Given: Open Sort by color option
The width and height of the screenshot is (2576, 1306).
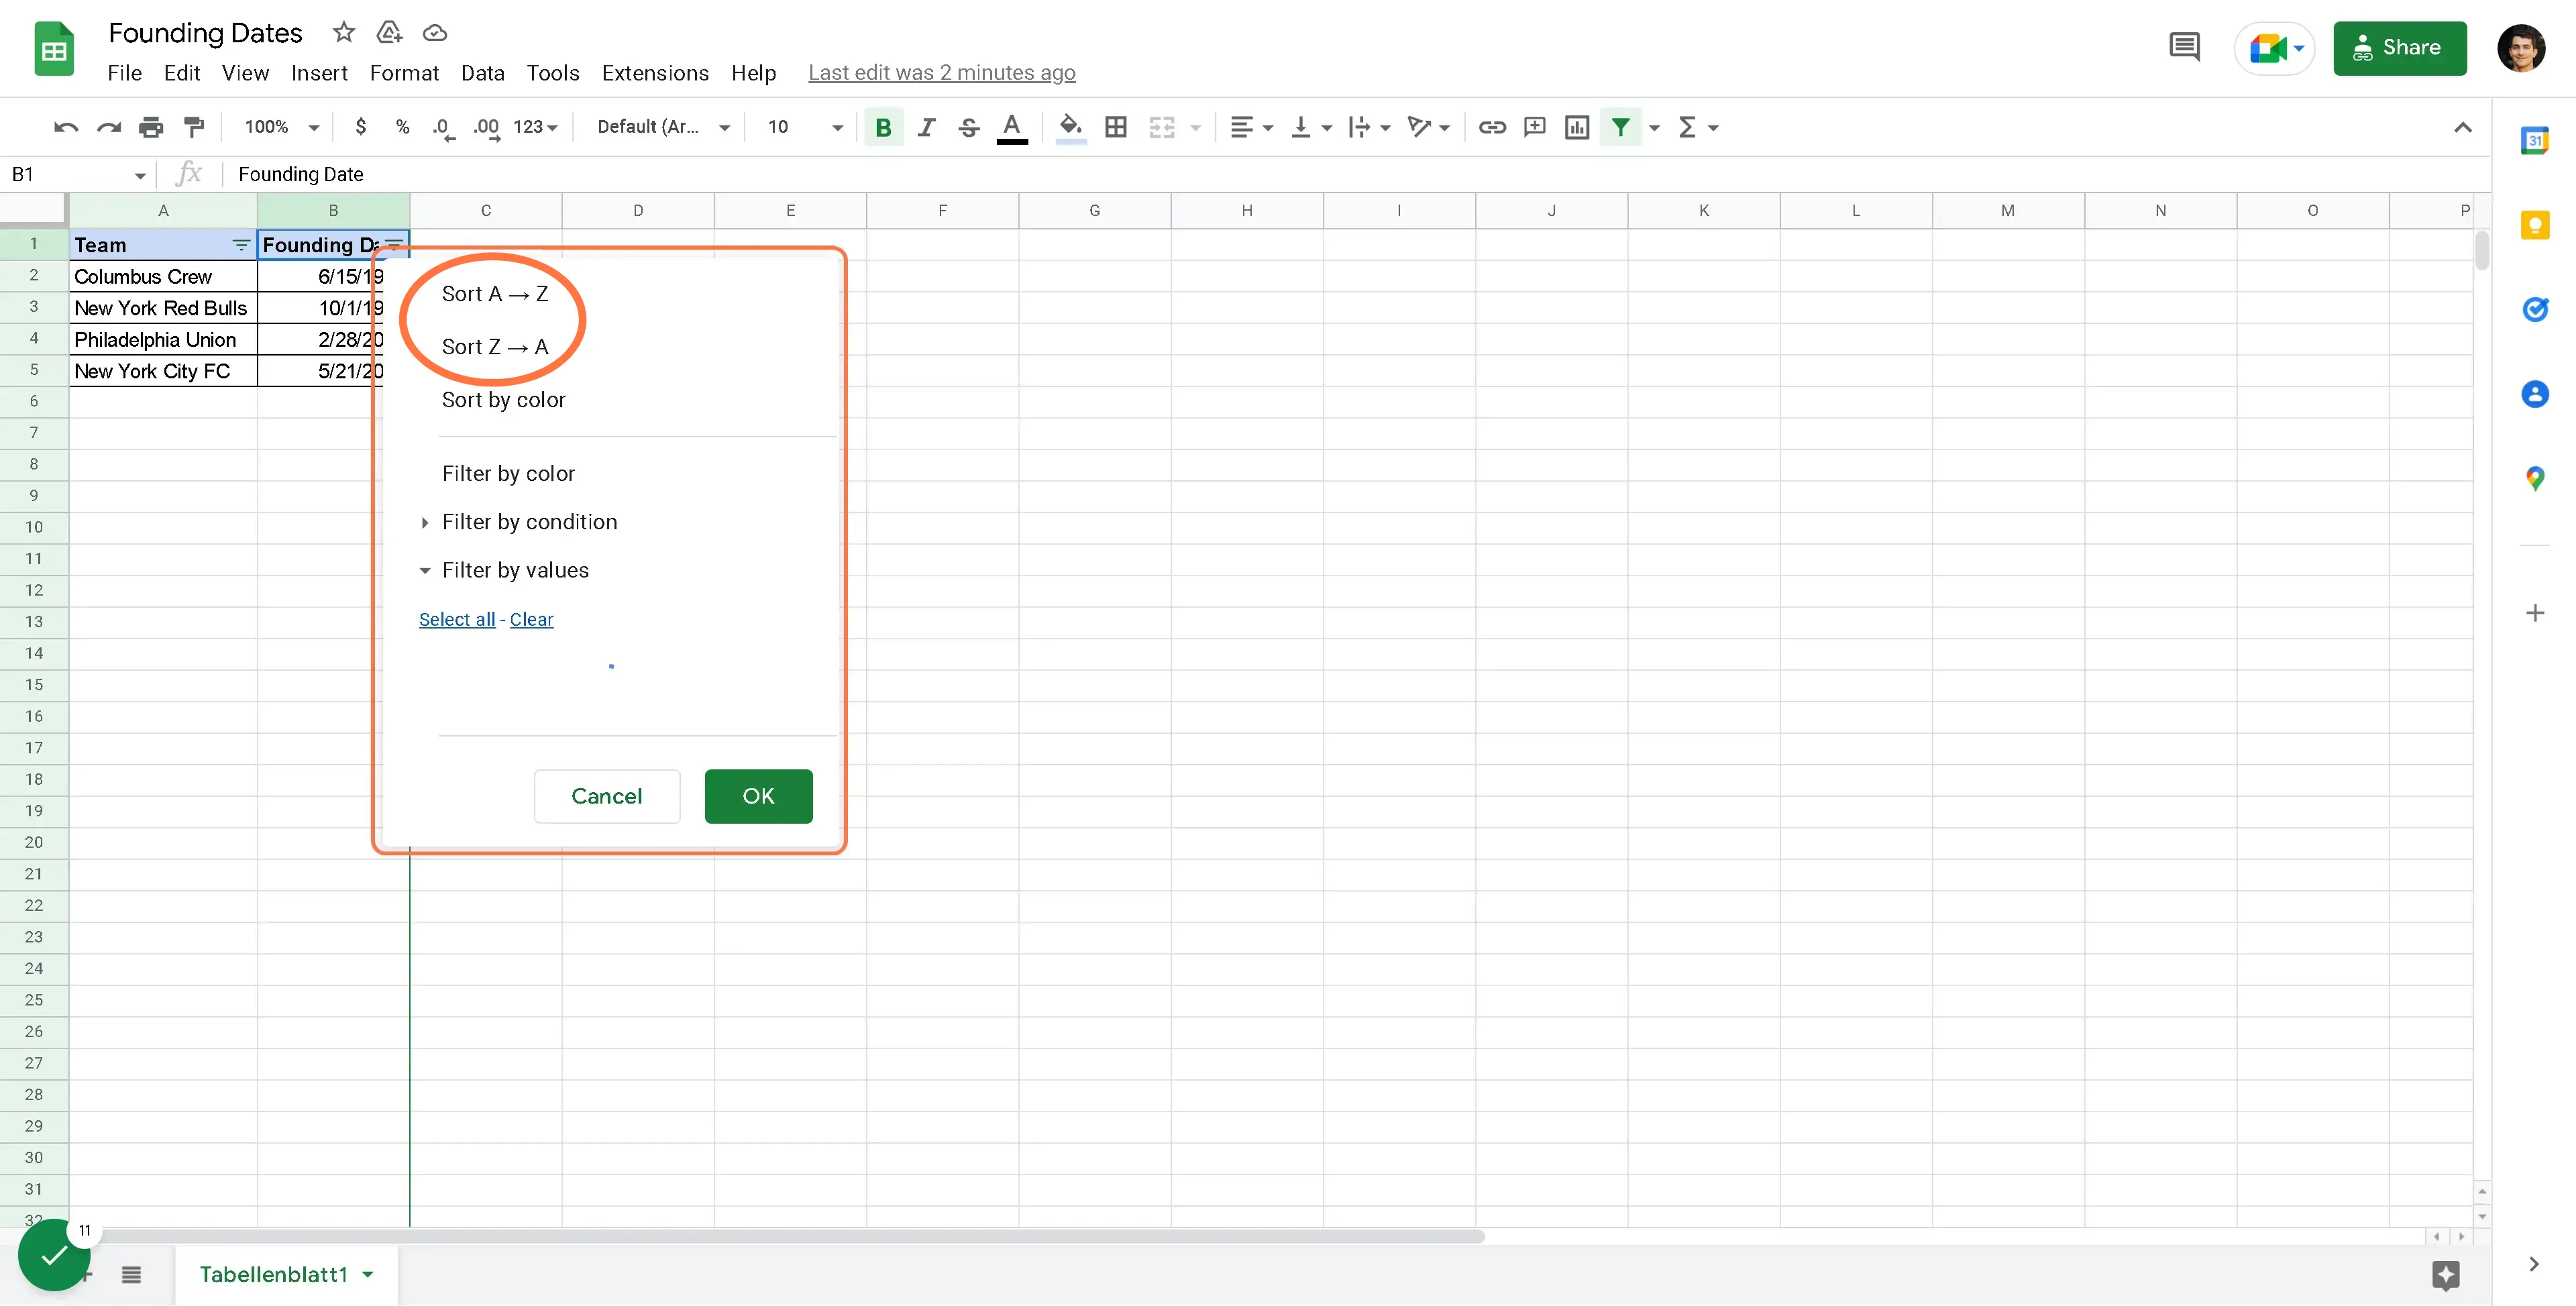Looking at the screenshot, I should point(503,400).
